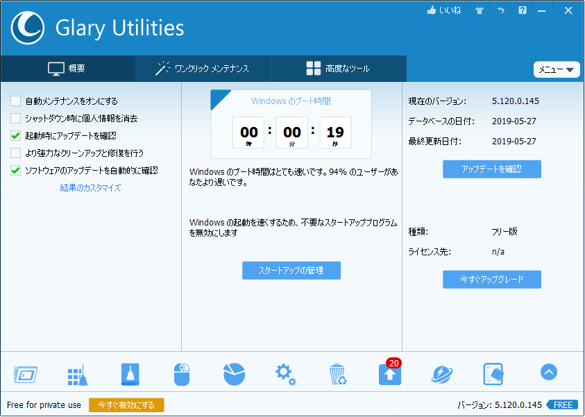
Task: Click the スタートアップの管理 button
Action: click(291, 271)
